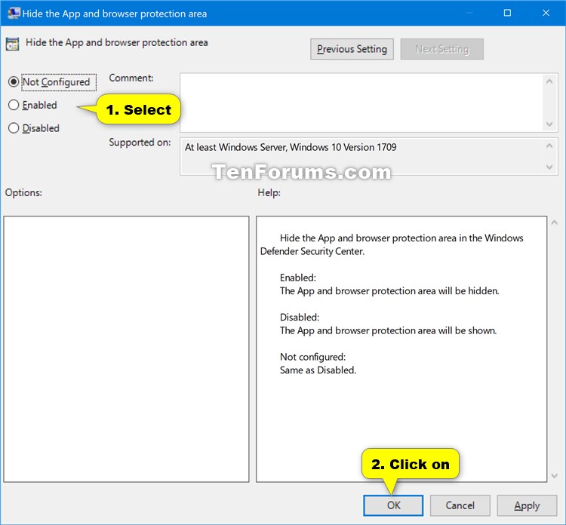Click the policy setting icon beside the heading
The height and width of the screenshot is (525, 566).
click(x=12, y=44)
